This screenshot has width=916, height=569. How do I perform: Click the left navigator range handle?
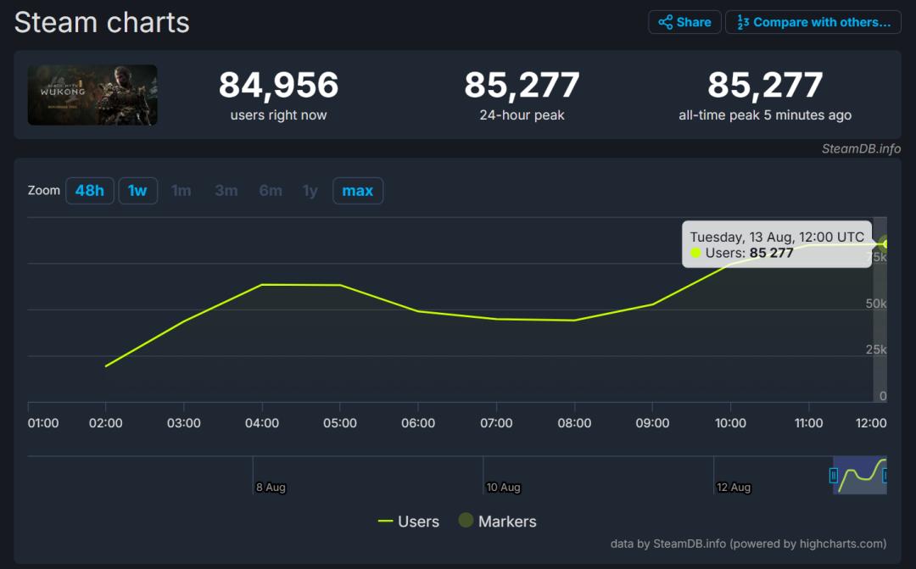click(x=834, y=476)
